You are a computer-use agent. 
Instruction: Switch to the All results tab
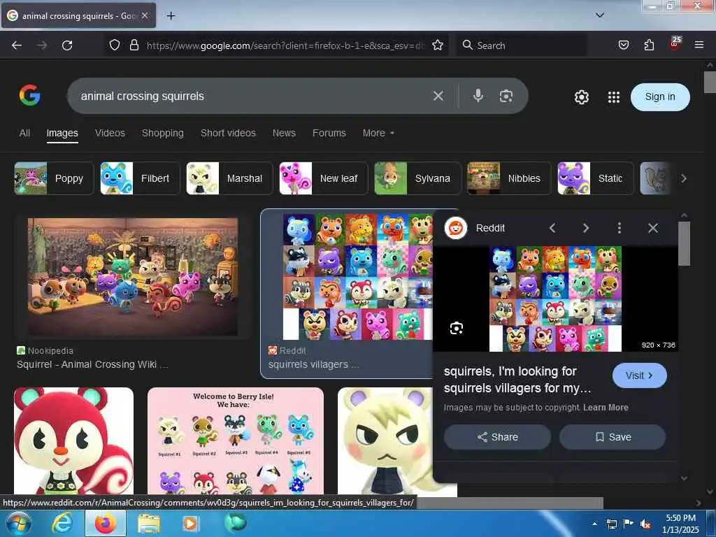24,133
